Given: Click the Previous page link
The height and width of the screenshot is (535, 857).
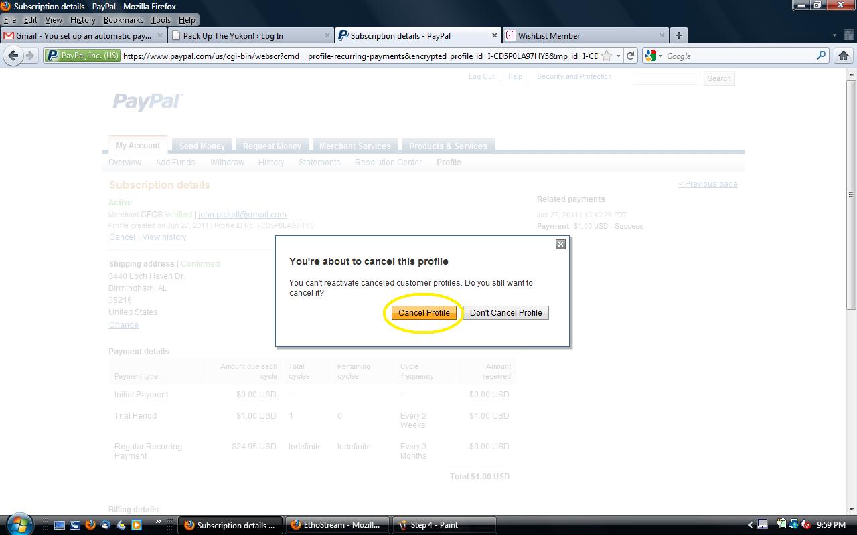Looking at the screenshot, I should click(708, 184).
